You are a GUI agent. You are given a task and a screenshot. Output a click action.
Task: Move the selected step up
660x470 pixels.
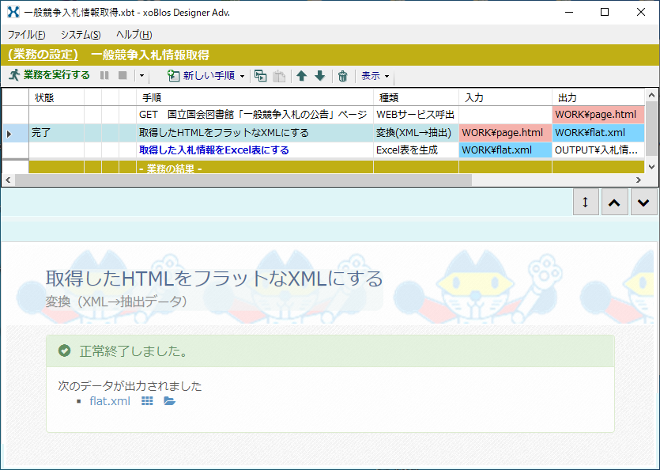[301, 75]
